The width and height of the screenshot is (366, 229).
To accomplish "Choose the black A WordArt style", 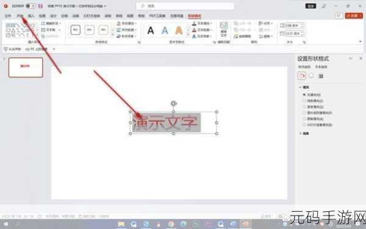I will tap(151, 31).
